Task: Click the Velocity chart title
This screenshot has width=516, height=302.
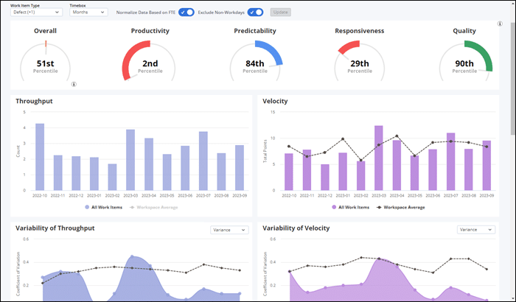Action: click(x=275, y=101)
